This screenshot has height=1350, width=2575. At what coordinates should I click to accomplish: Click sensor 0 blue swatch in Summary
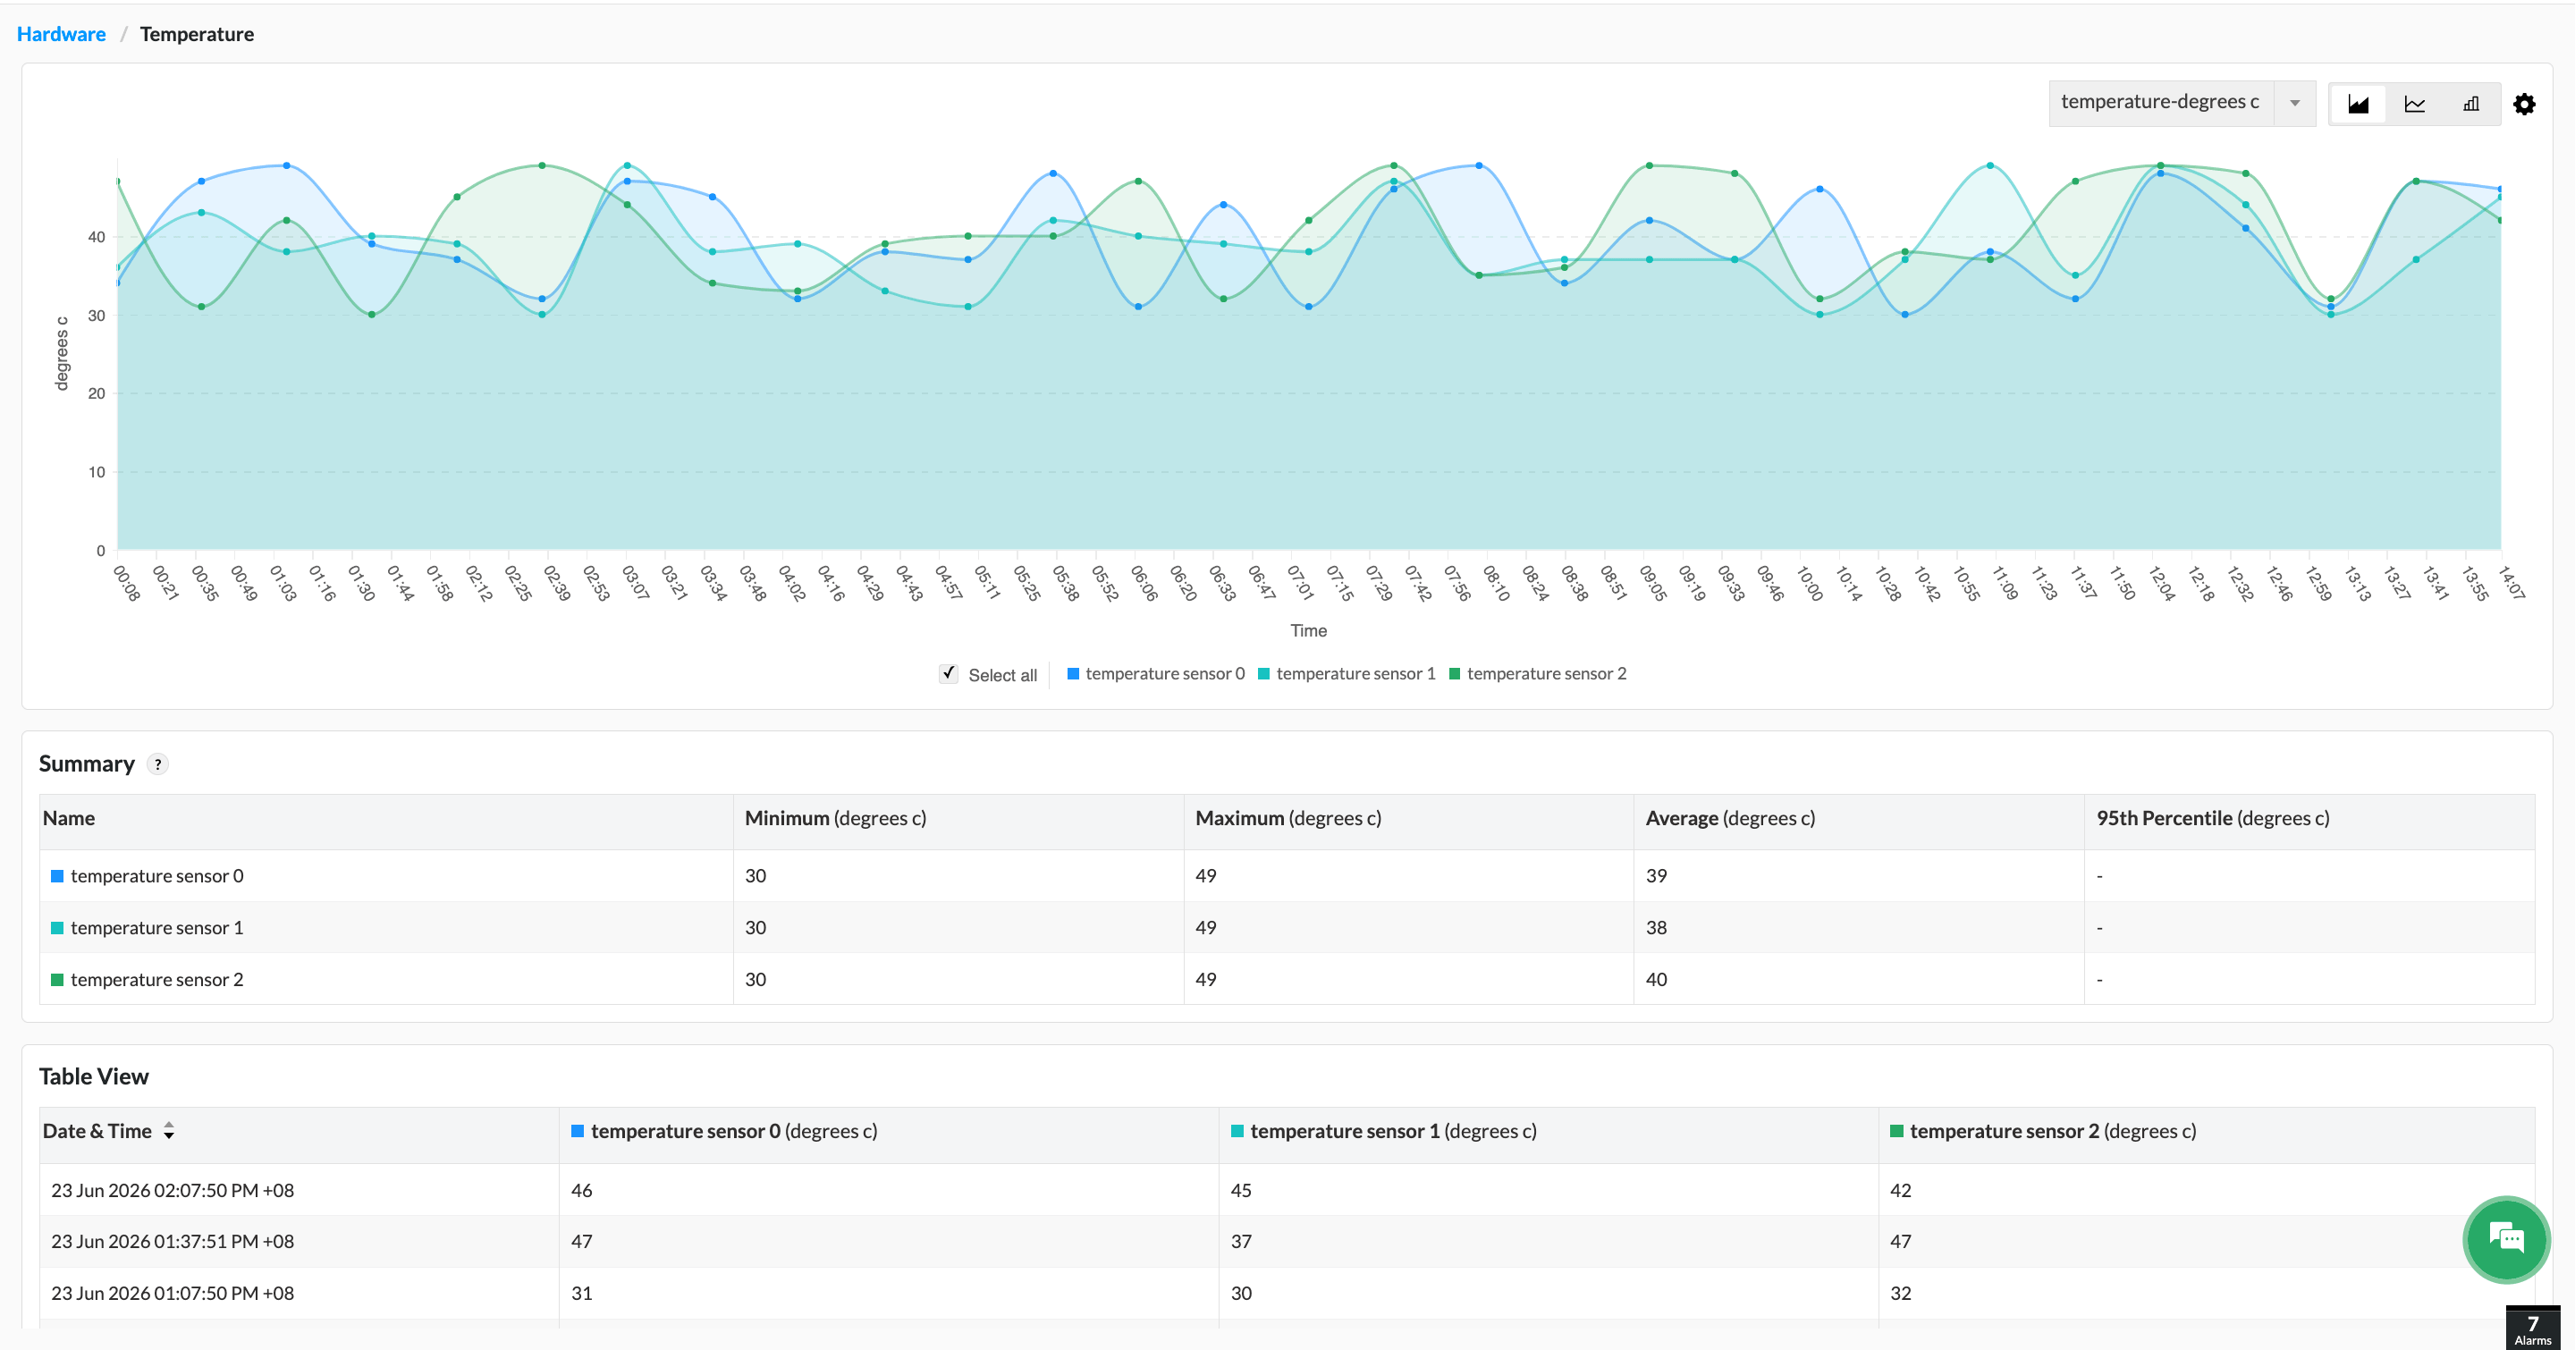(57, 876)
